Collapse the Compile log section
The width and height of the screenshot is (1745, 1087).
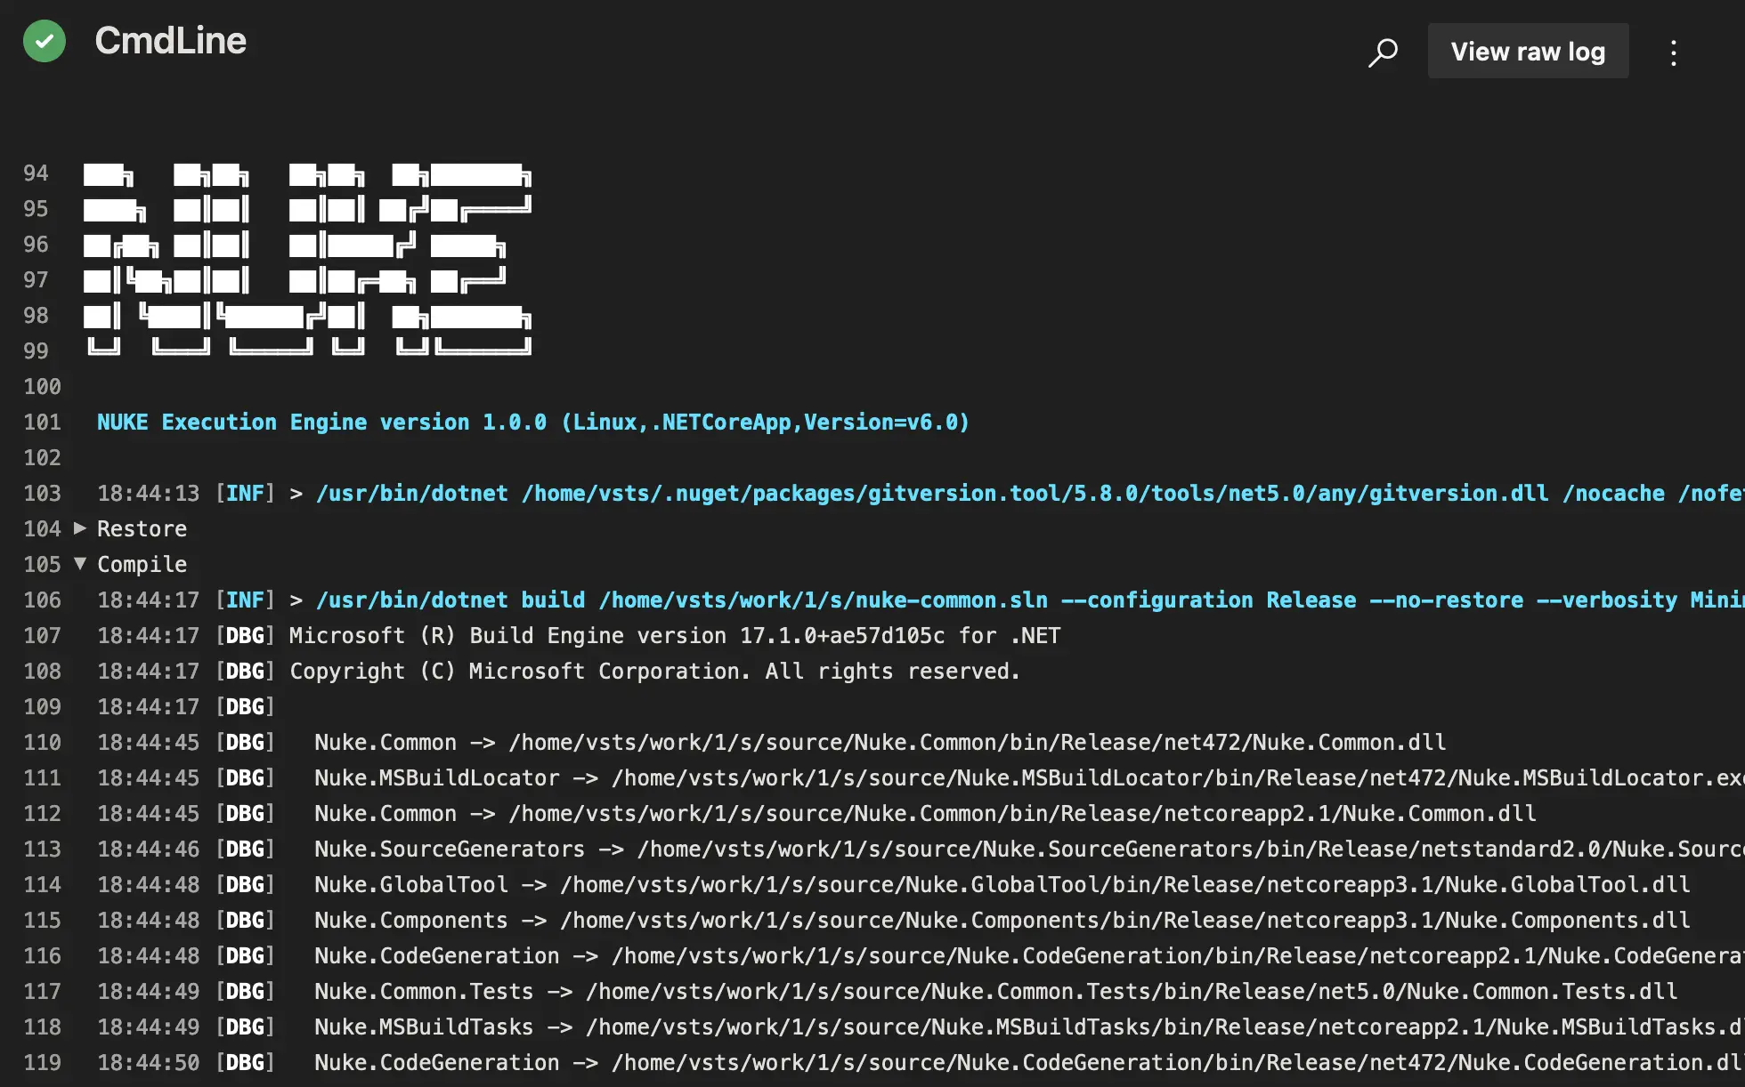tap(80, 564)
